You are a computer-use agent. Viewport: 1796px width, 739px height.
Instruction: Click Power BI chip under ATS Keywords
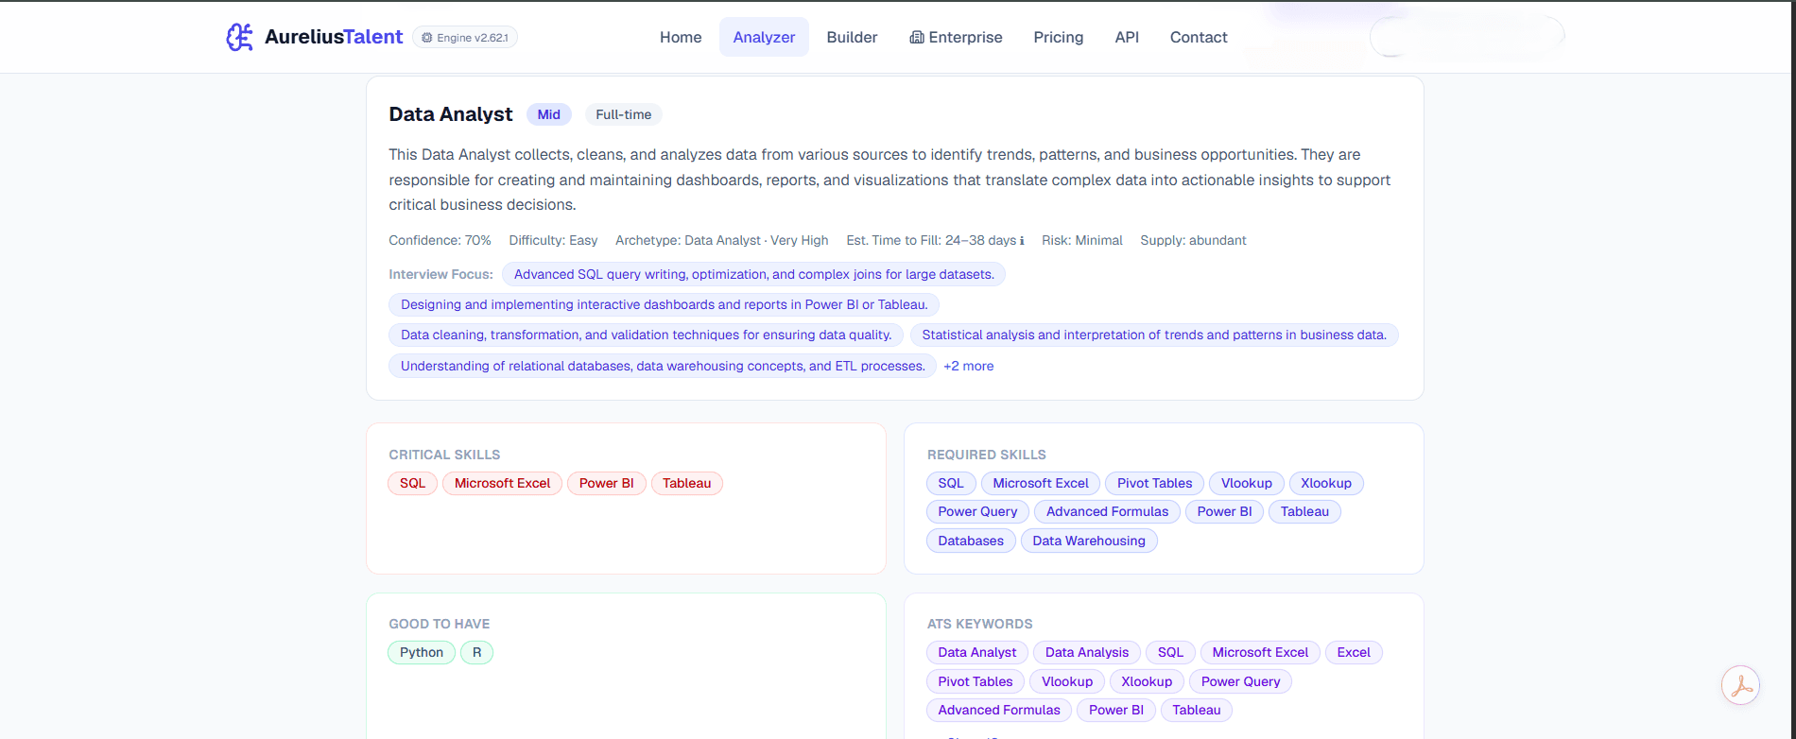point(1116,710)
